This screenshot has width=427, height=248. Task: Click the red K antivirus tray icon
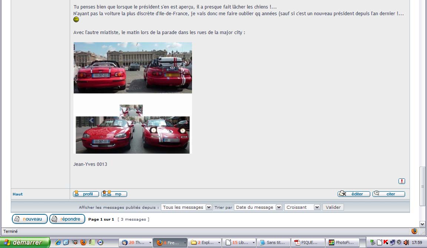(x=385, y=242)
